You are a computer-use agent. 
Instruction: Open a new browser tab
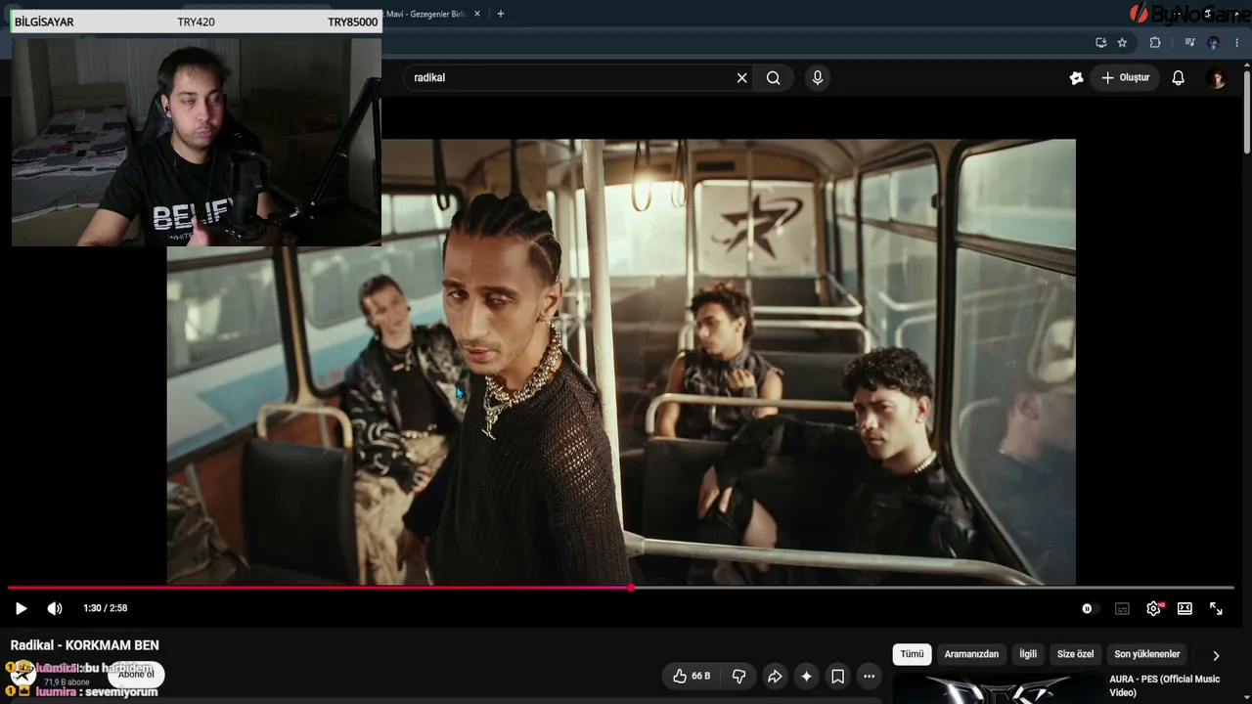(500, 14)
